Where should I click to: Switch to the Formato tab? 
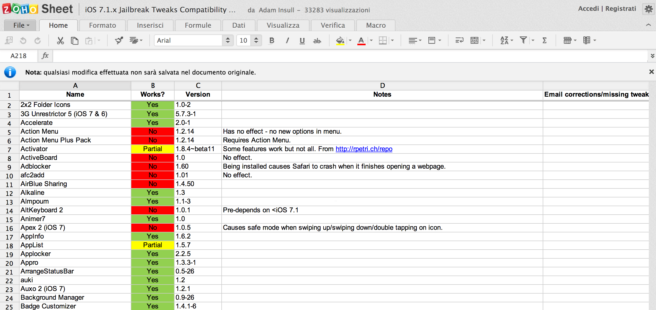(102, 25)
